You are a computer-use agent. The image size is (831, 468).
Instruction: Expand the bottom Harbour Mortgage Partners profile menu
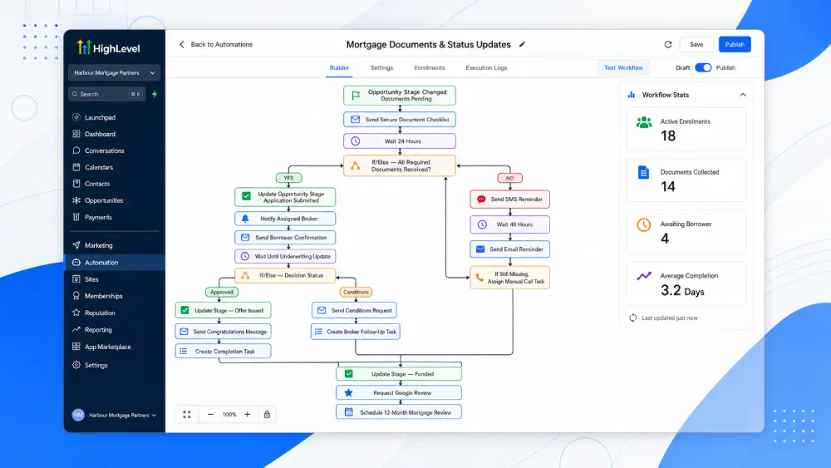[x=114, y=415]
